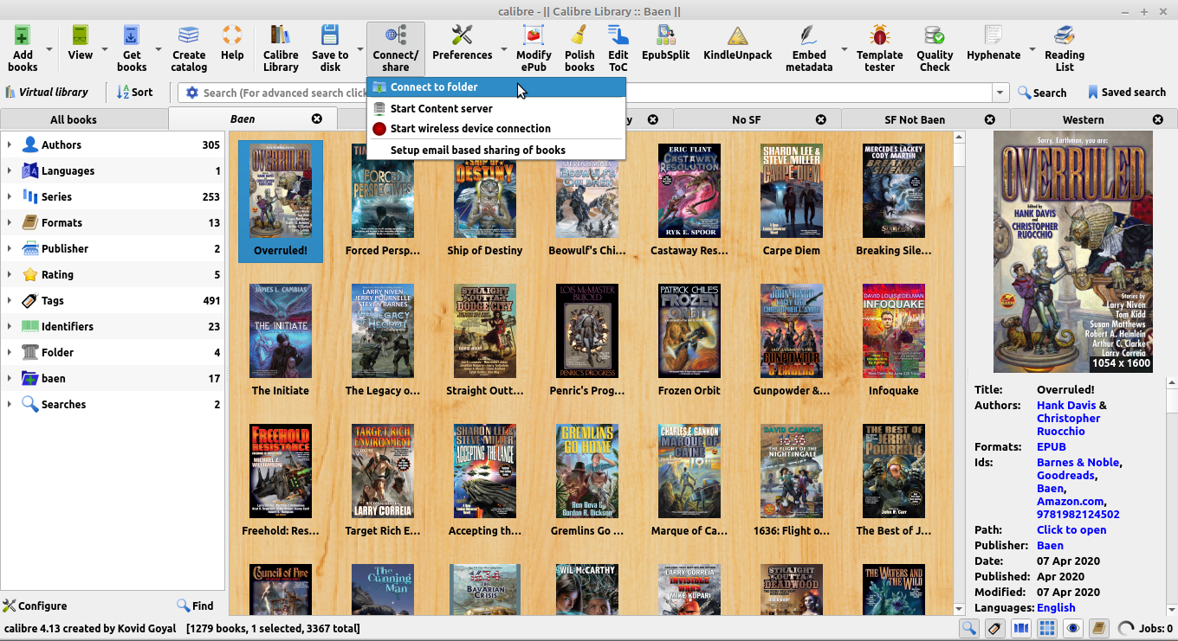Screen dimensions: 1178x641
Task: Click the Search button
Action: pos(1042,93)
